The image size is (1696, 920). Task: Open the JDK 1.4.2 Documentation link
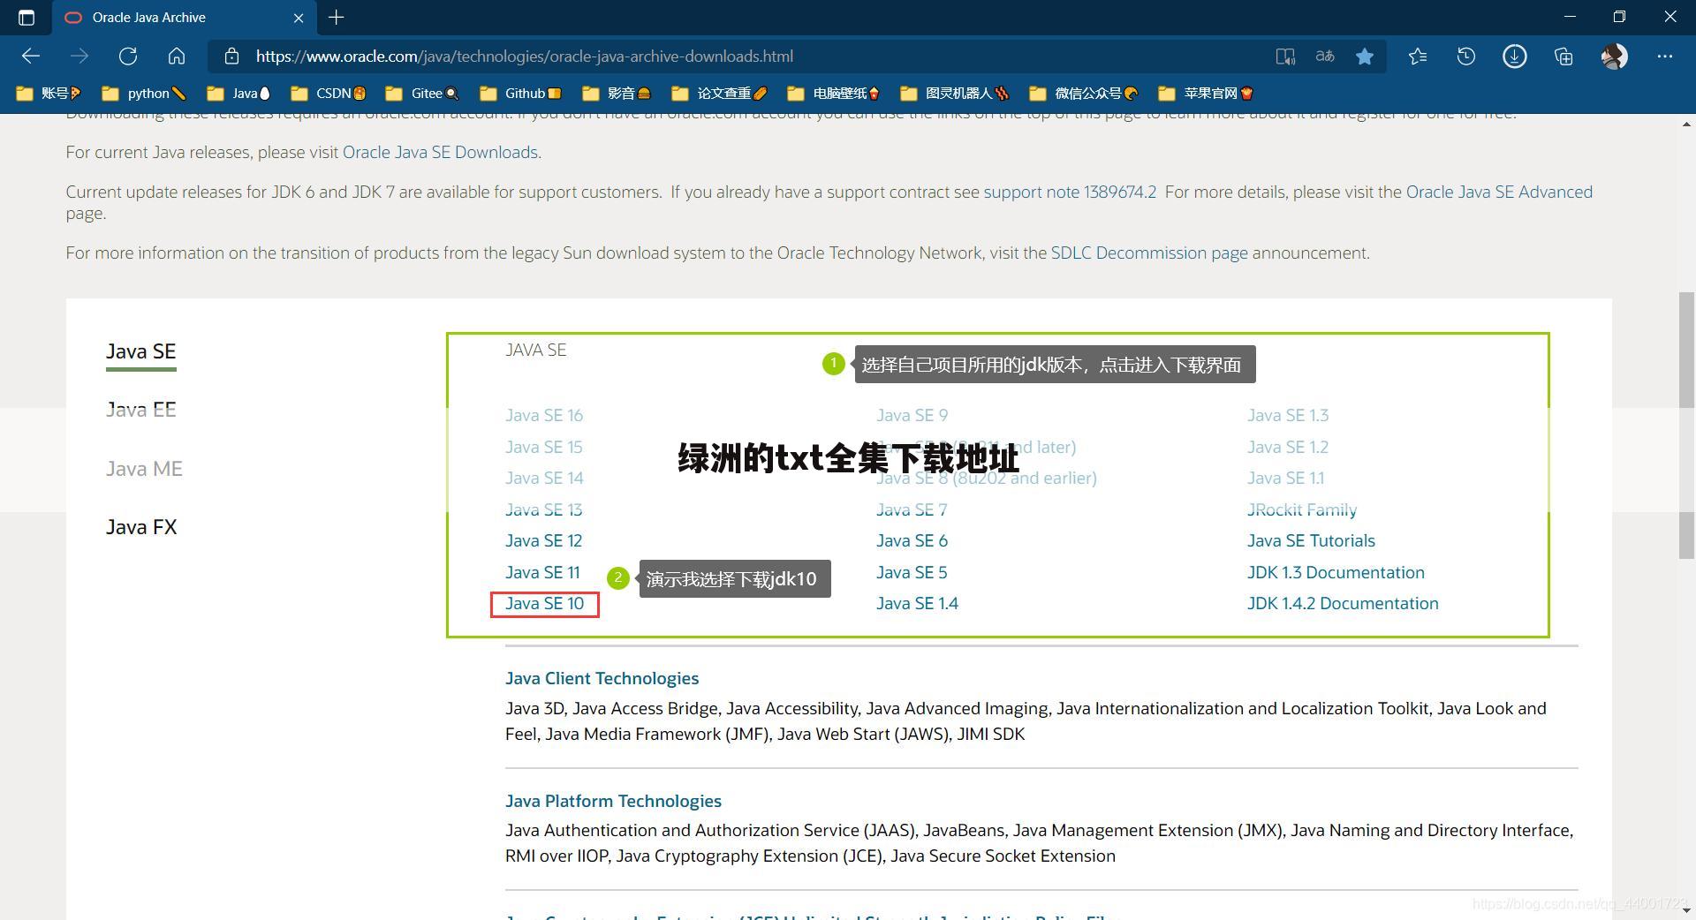point(1343,603)
